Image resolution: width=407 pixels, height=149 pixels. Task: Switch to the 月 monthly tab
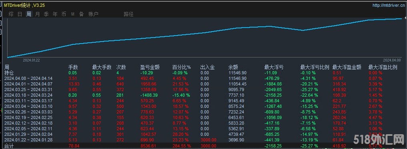tap(37, 14)
